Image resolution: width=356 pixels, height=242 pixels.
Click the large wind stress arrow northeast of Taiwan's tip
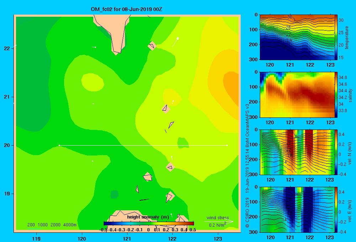click(175, 42)
